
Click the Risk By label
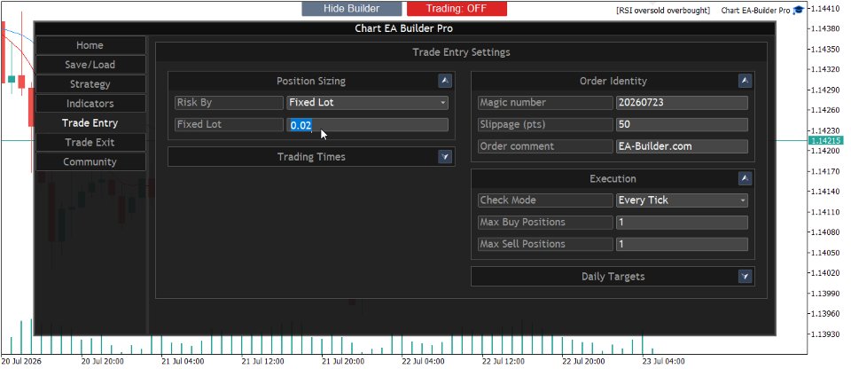(229, 103)
